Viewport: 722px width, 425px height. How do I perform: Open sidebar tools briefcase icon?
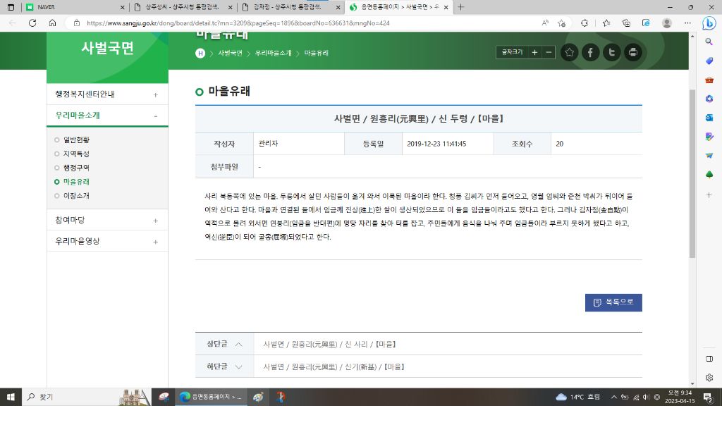709,80
